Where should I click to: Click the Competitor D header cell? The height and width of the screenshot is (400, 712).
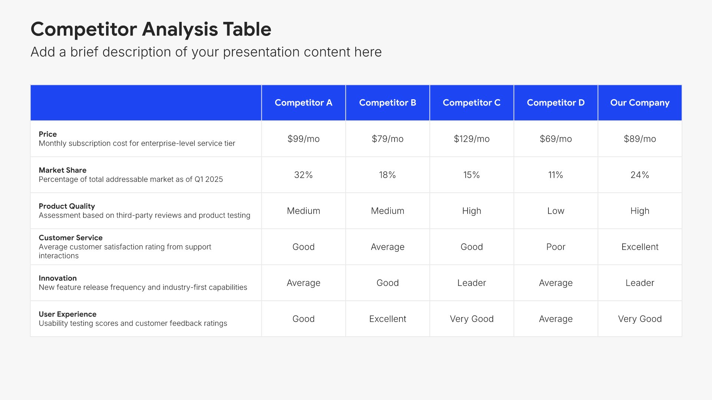point(556,103)
